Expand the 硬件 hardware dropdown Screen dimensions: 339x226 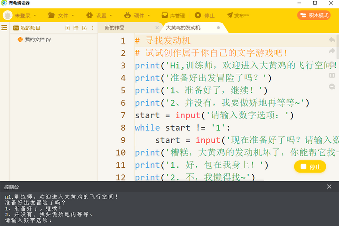(x=137, y=16)
